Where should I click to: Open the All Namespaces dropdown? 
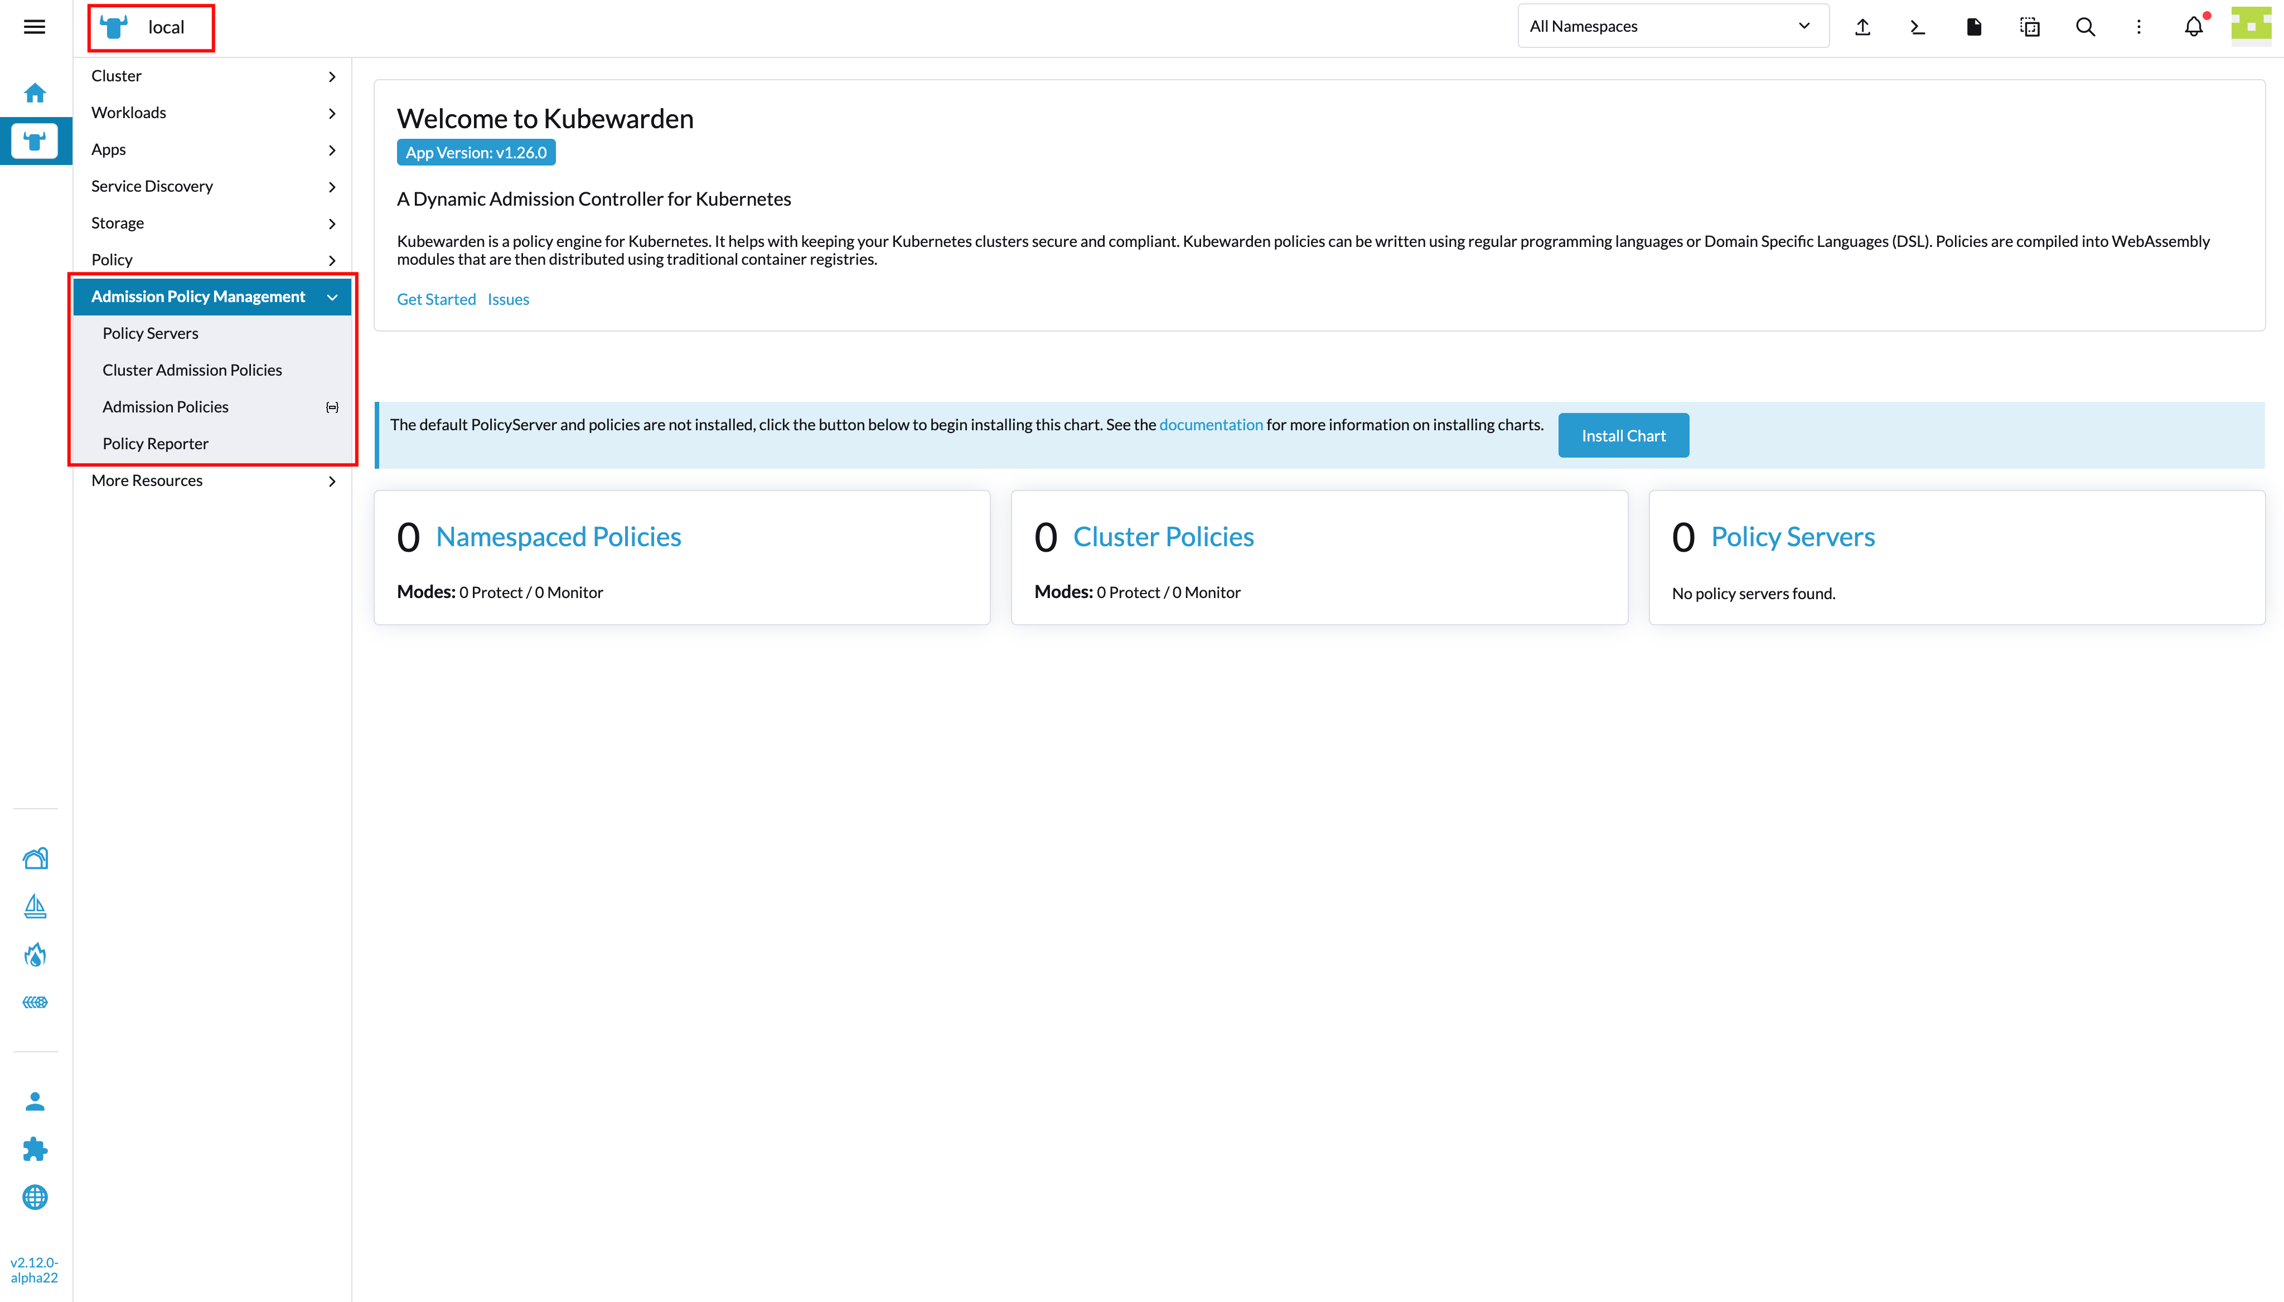pos(1673,26)
